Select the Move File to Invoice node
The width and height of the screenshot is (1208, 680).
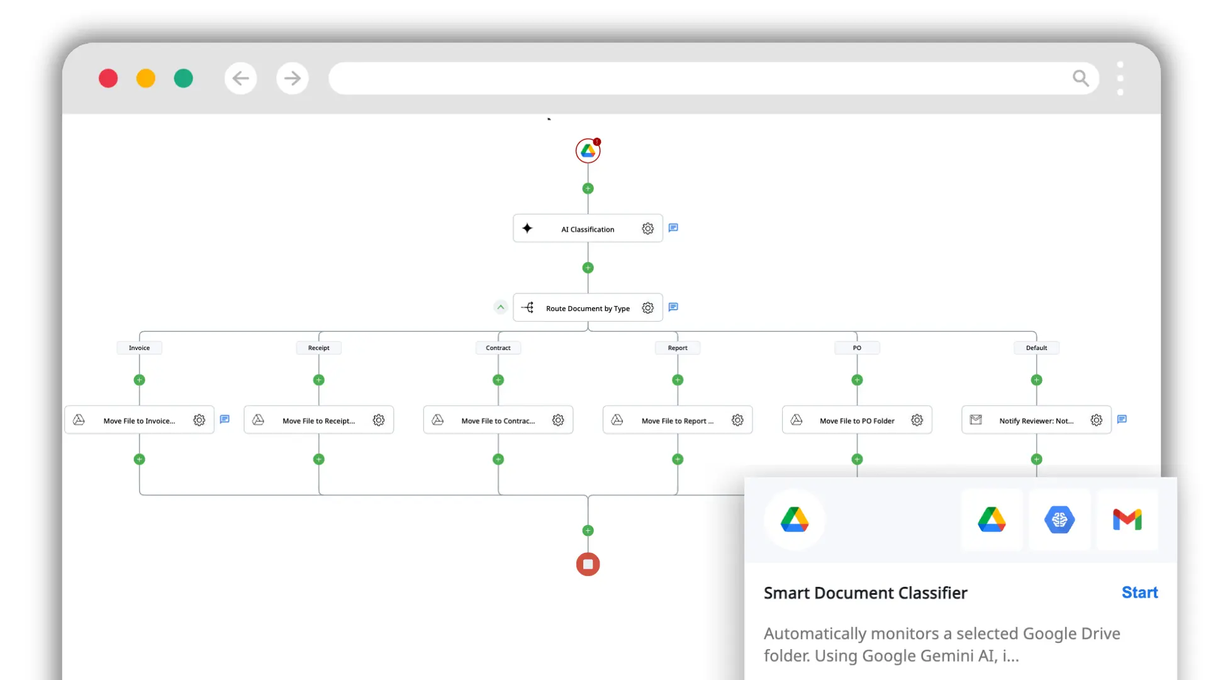139,420
